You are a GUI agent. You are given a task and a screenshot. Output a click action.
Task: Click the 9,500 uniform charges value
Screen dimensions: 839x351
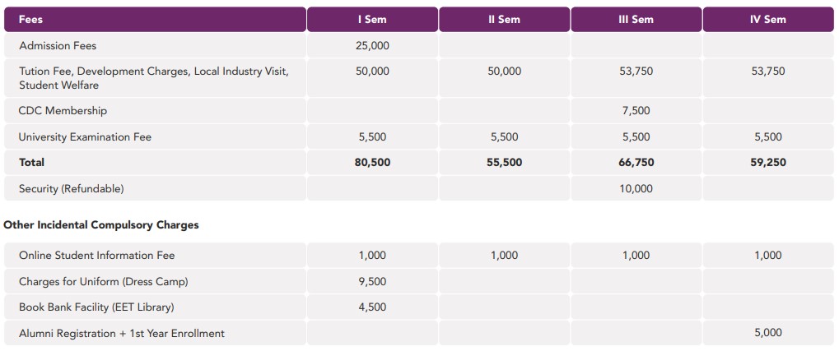[372, 282]
